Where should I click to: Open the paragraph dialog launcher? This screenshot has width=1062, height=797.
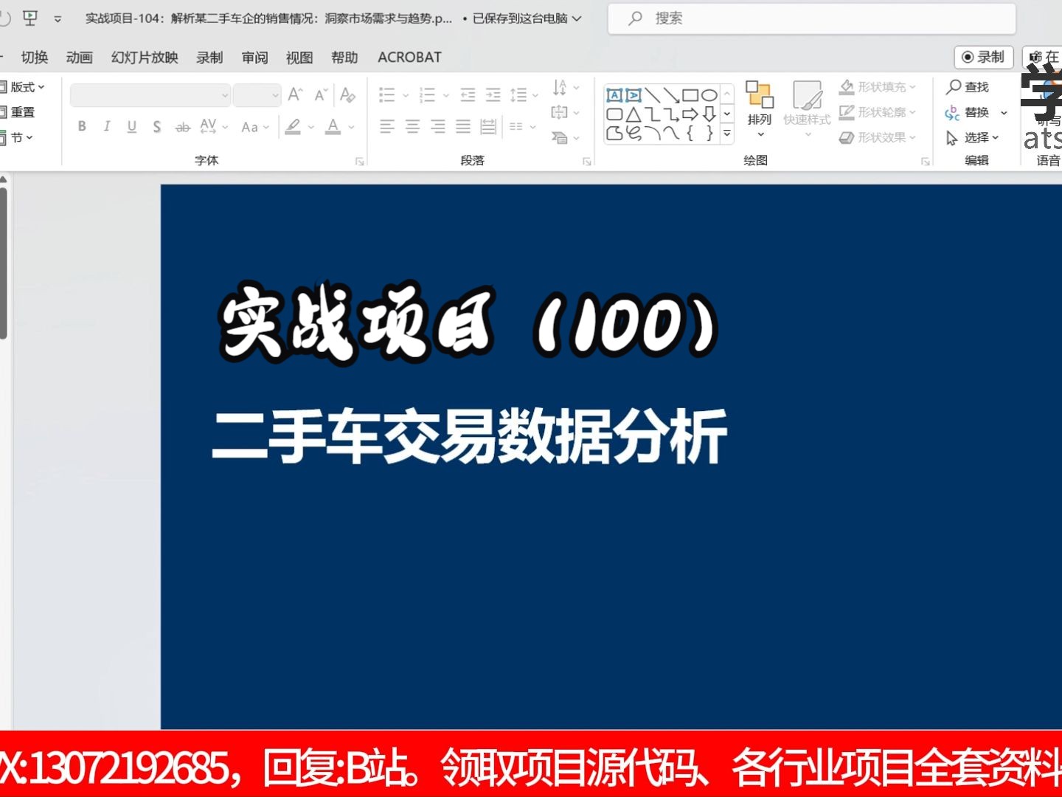coord(587,162)
